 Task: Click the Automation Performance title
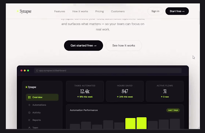point(84,110)
